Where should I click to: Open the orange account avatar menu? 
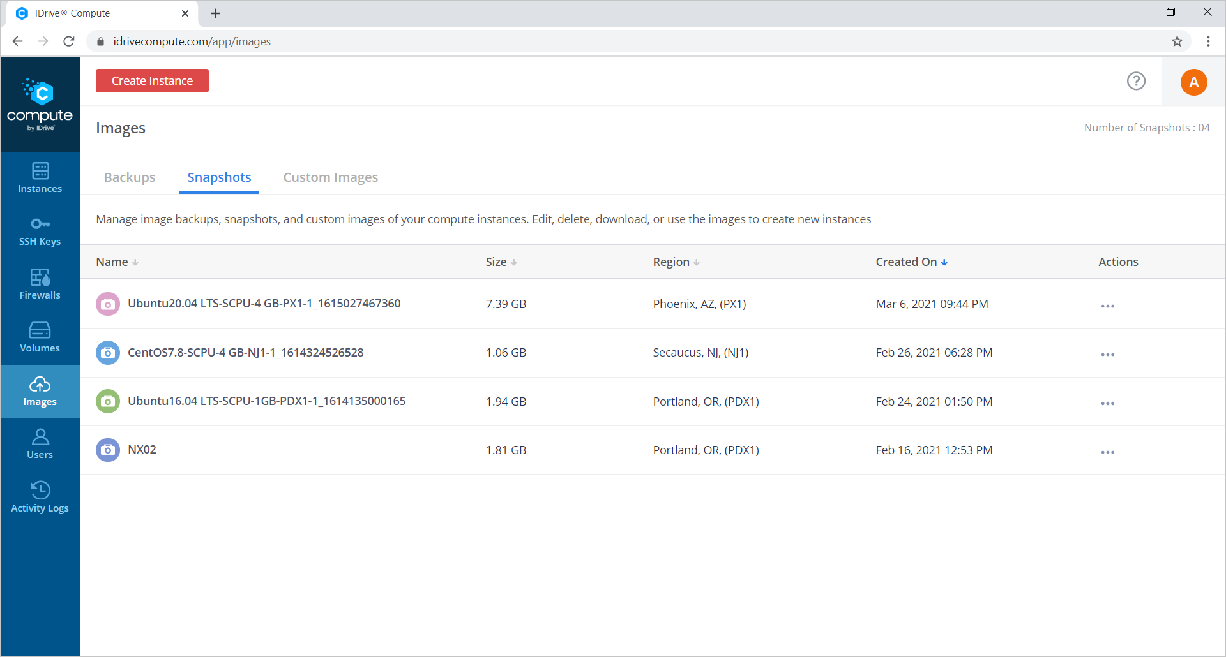(1193, 82)
